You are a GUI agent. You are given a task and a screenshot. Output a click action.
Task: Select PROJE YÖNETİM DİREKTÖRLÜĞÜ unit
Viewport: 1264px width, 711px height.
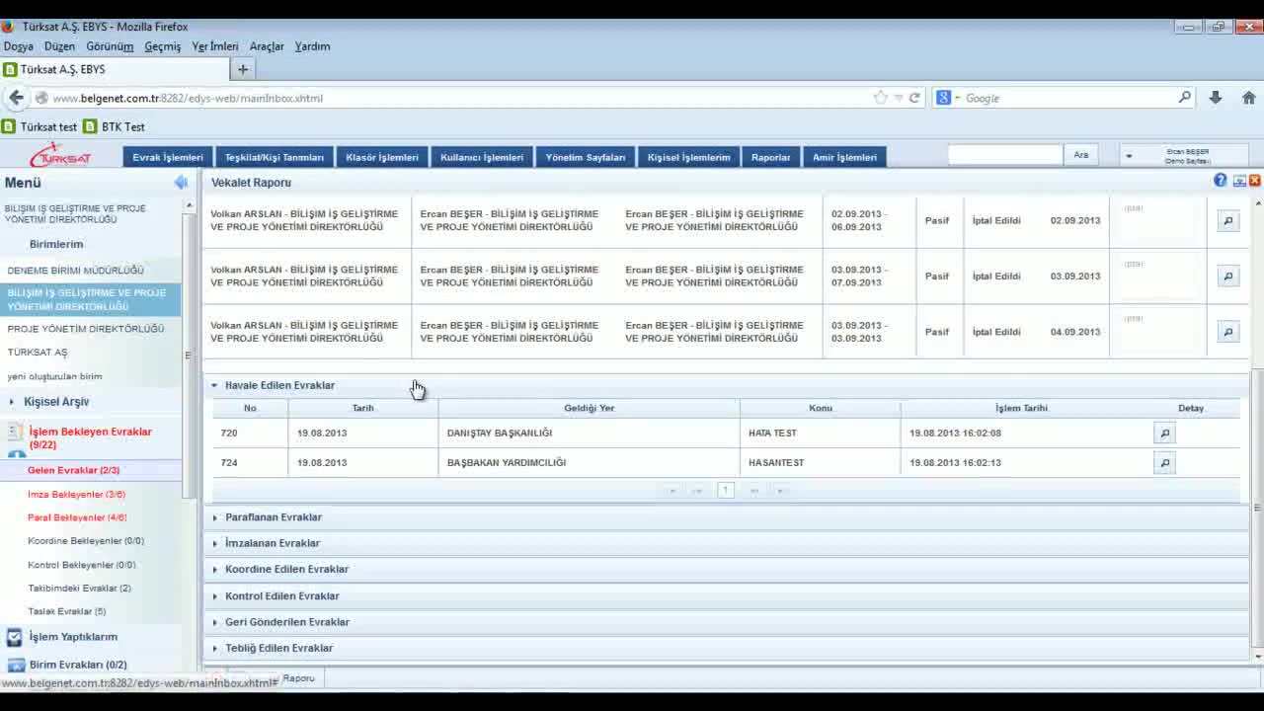pyautogui.click(x=86, y=329)
